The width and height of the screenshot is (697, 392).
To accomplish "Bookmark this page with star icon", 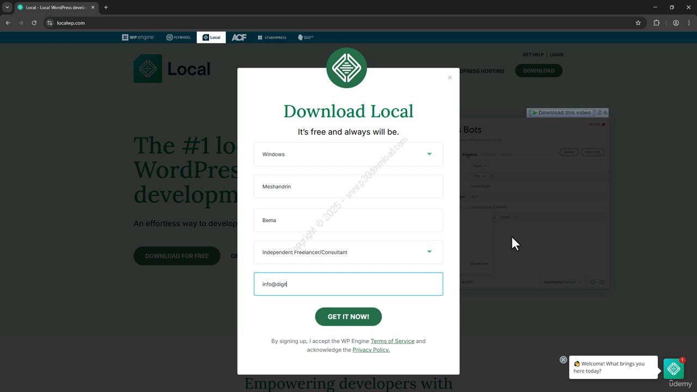I will pyautogui.click(x=638, y=23).
